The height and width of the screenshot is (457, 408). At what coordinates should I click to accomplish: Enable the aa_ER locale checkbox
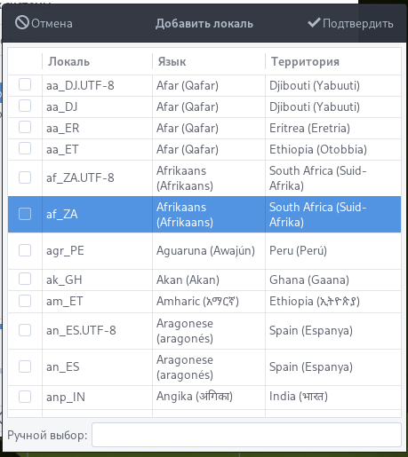[25, 127]
